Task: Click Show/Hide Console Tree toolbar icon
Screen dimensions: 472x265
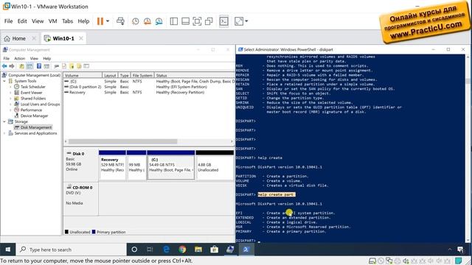Action: click(29, 66)
